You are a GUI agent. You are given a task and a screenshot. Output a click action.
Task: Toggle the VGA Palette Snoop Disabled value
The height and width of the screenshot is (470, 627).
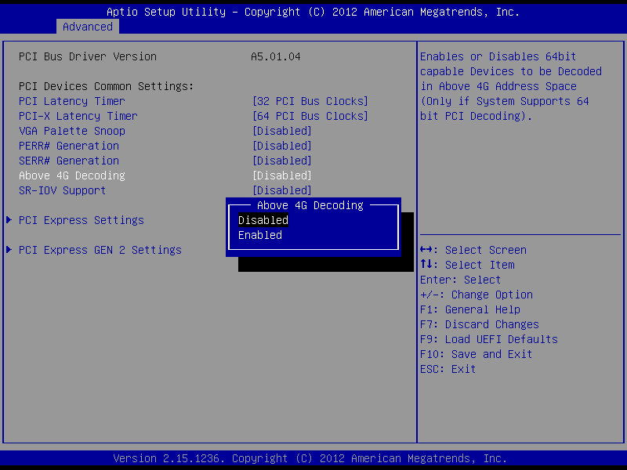click(x=282, y=131)
